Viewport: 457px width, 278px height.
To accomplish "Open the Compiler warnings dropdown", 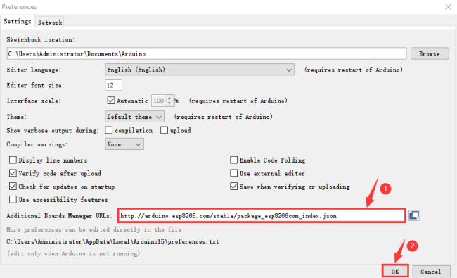I will pyautogui.click(x=124, y=144).
